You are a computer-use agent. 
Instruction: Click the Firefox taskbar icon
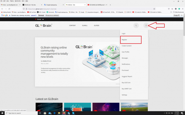(64, 113)
